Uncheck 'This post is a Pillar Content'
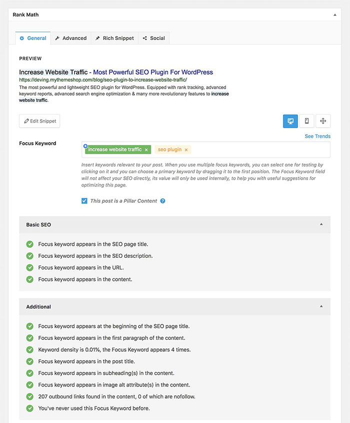The height and width of the screenshot is (423, 350). point(84,201)
